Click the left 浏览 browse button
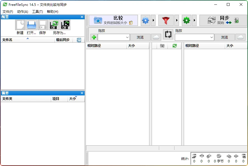The width and height of the screenshot is (248, 166). tap(140, 37)
